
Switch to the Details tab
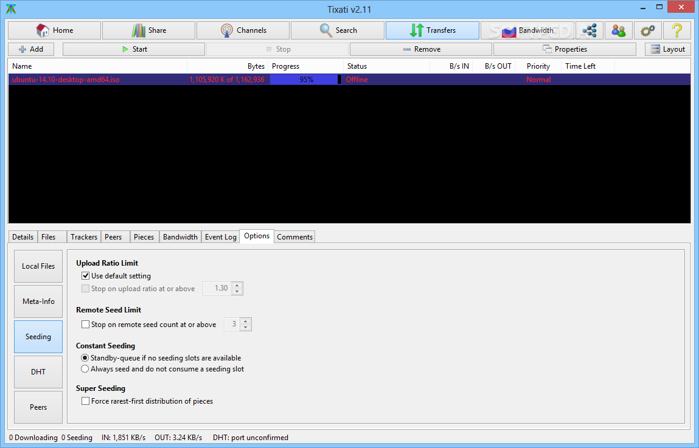pos(23,236)
